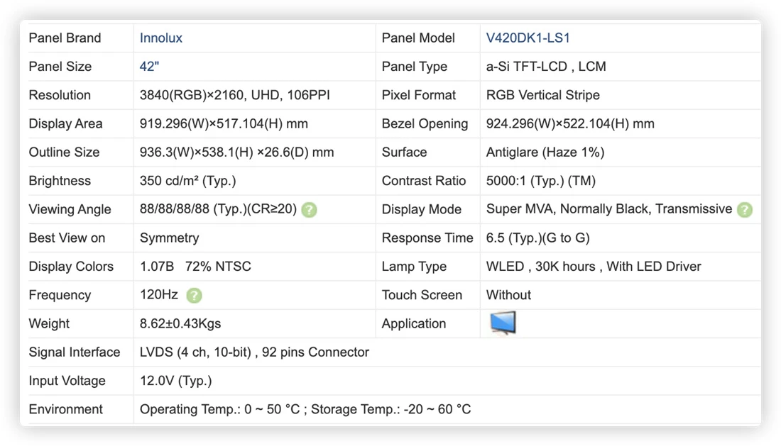Click the help icon next to Display Mode
Viewport: 781px width, 446px height.
pos(745,210)
